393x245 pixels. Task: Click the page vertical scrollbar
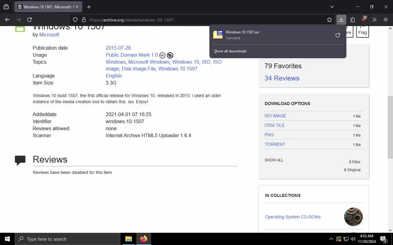point(390,127)
